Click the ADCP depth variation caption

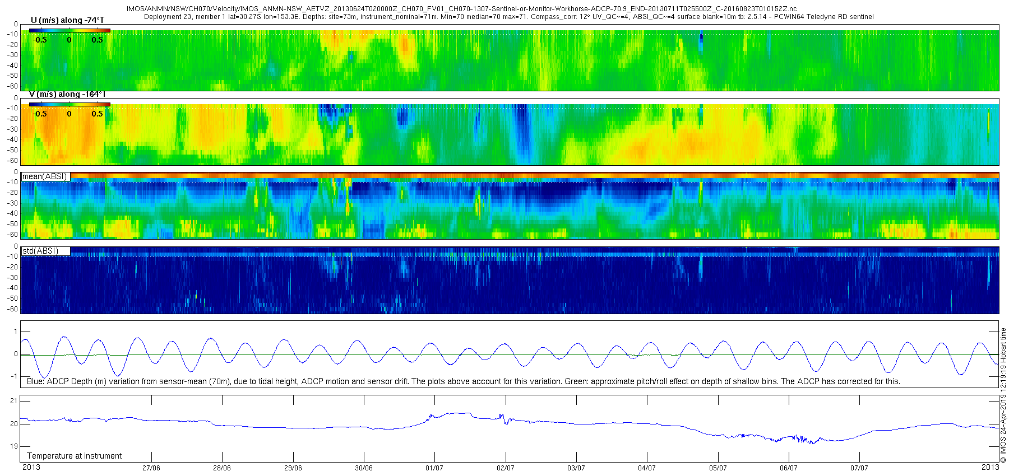point(464,381)
